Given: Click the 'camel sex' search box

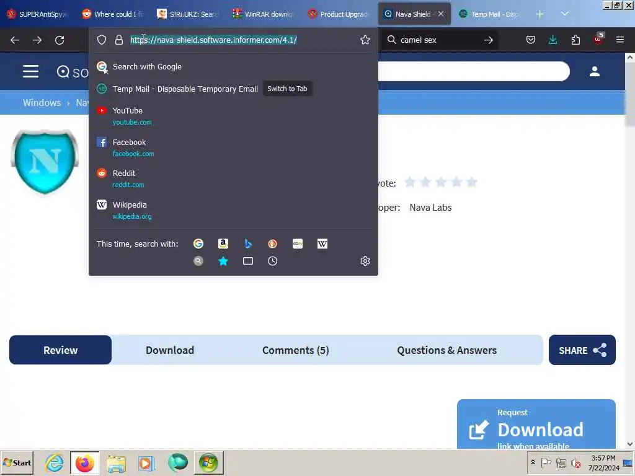Looking at the screenshot, I should click(x=440, y=40).
